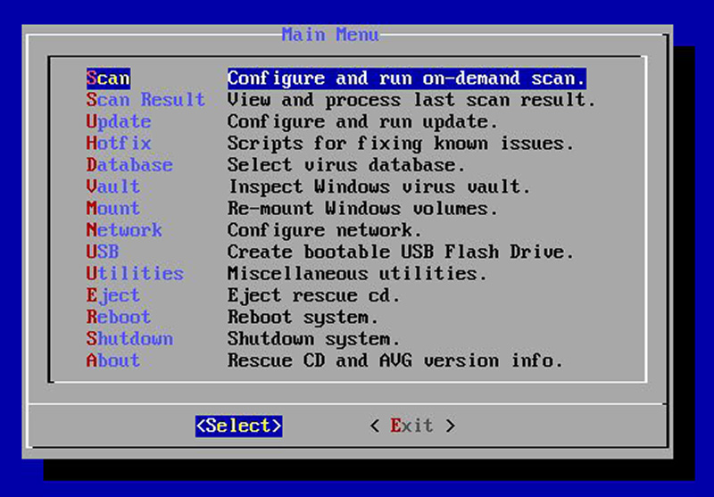Open the Scan Result menu item
The width and height of the screenshot is (714, 497).
coord(145,100)
